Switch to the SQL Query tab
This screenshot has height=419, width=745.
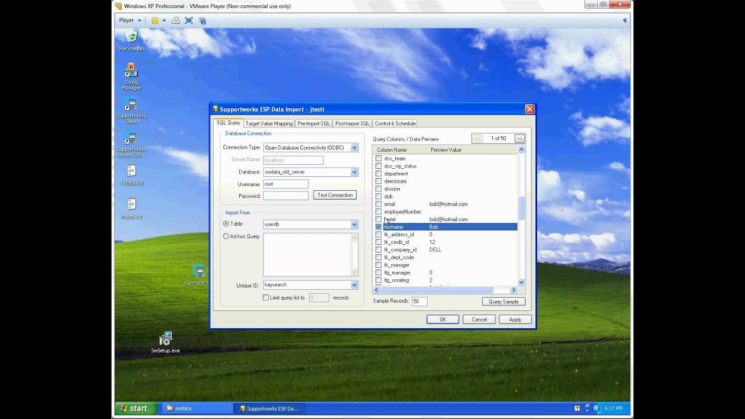click(x=228, y=123)
